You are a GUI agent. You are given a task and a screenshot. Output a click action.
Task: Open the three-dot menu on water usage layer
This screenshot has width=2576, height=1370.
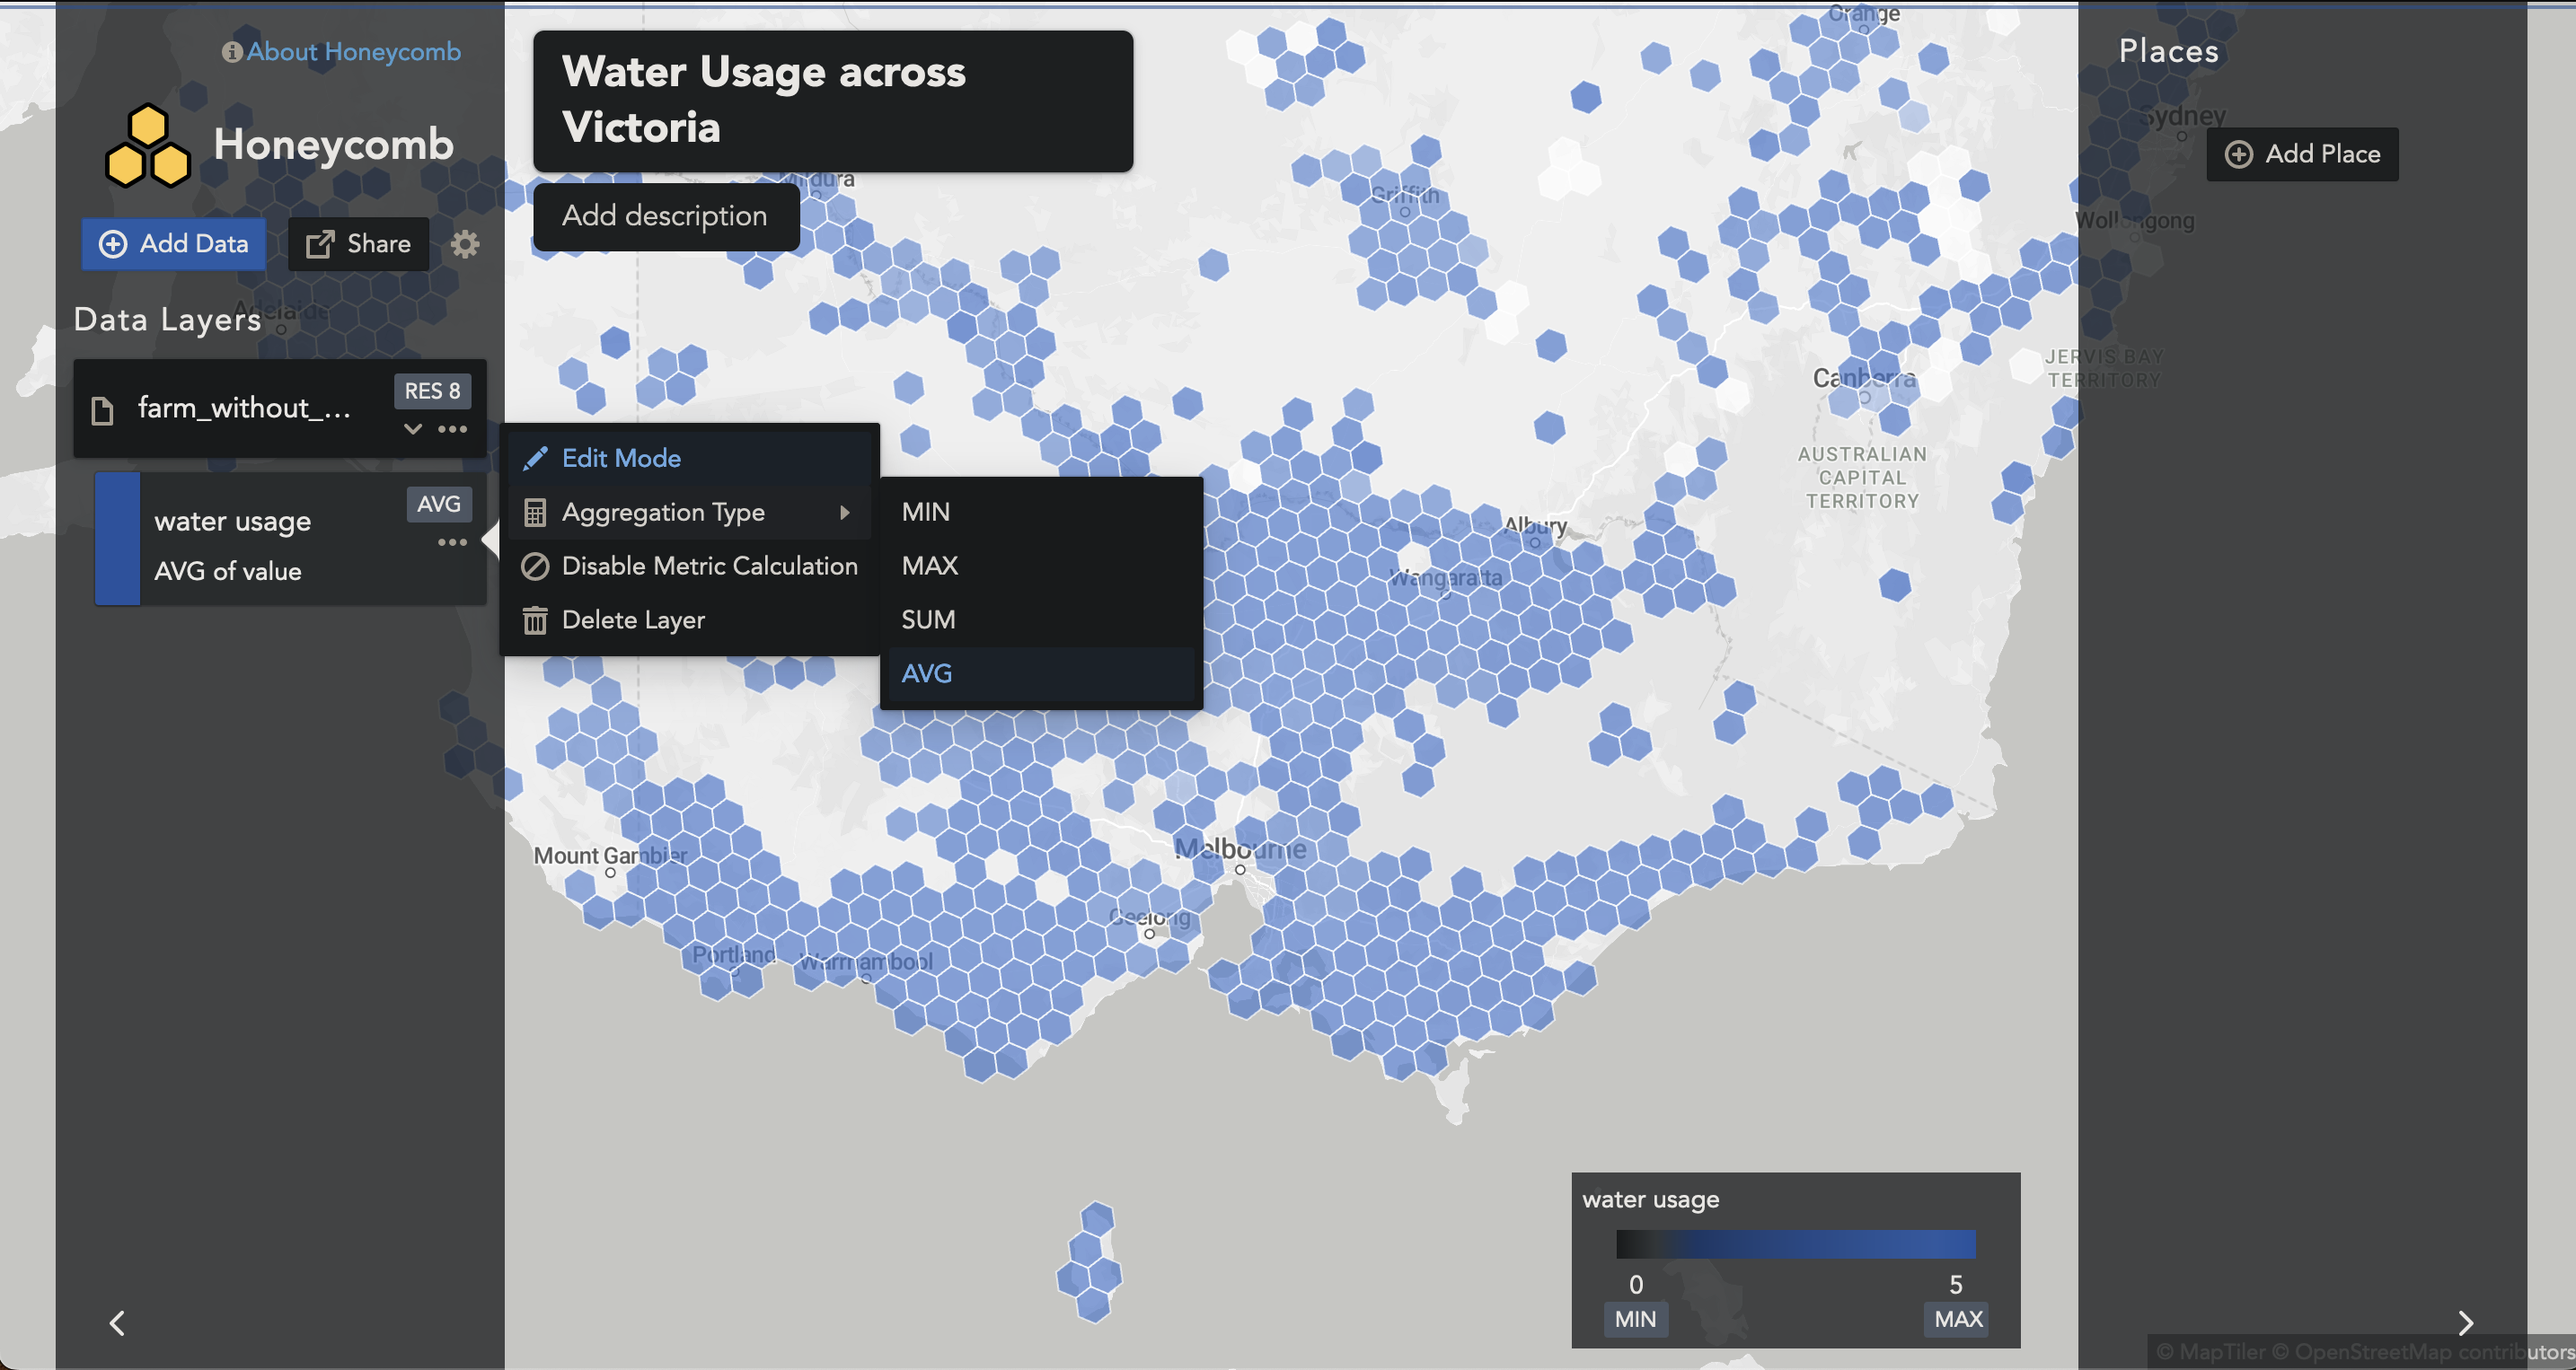(x=453, y=540)
